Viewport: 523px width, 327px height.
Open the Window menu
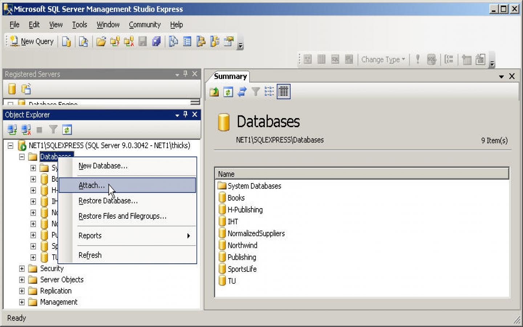click(x=108, y=25)
